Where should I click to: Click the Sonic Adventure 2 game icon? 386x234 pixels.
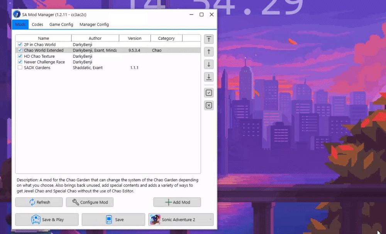155,219
